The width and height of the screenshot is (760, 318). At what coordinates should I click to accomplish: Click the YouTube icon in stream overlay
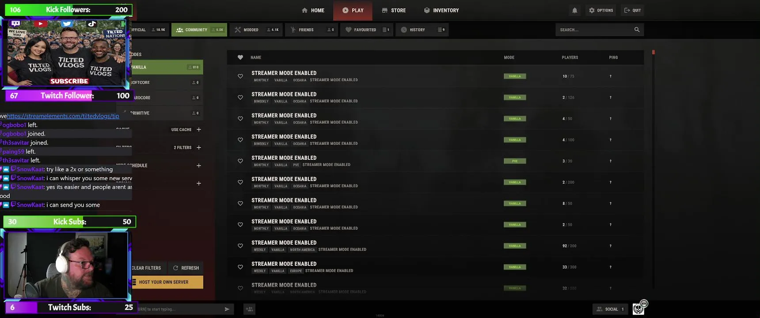[x=41, y=24]
